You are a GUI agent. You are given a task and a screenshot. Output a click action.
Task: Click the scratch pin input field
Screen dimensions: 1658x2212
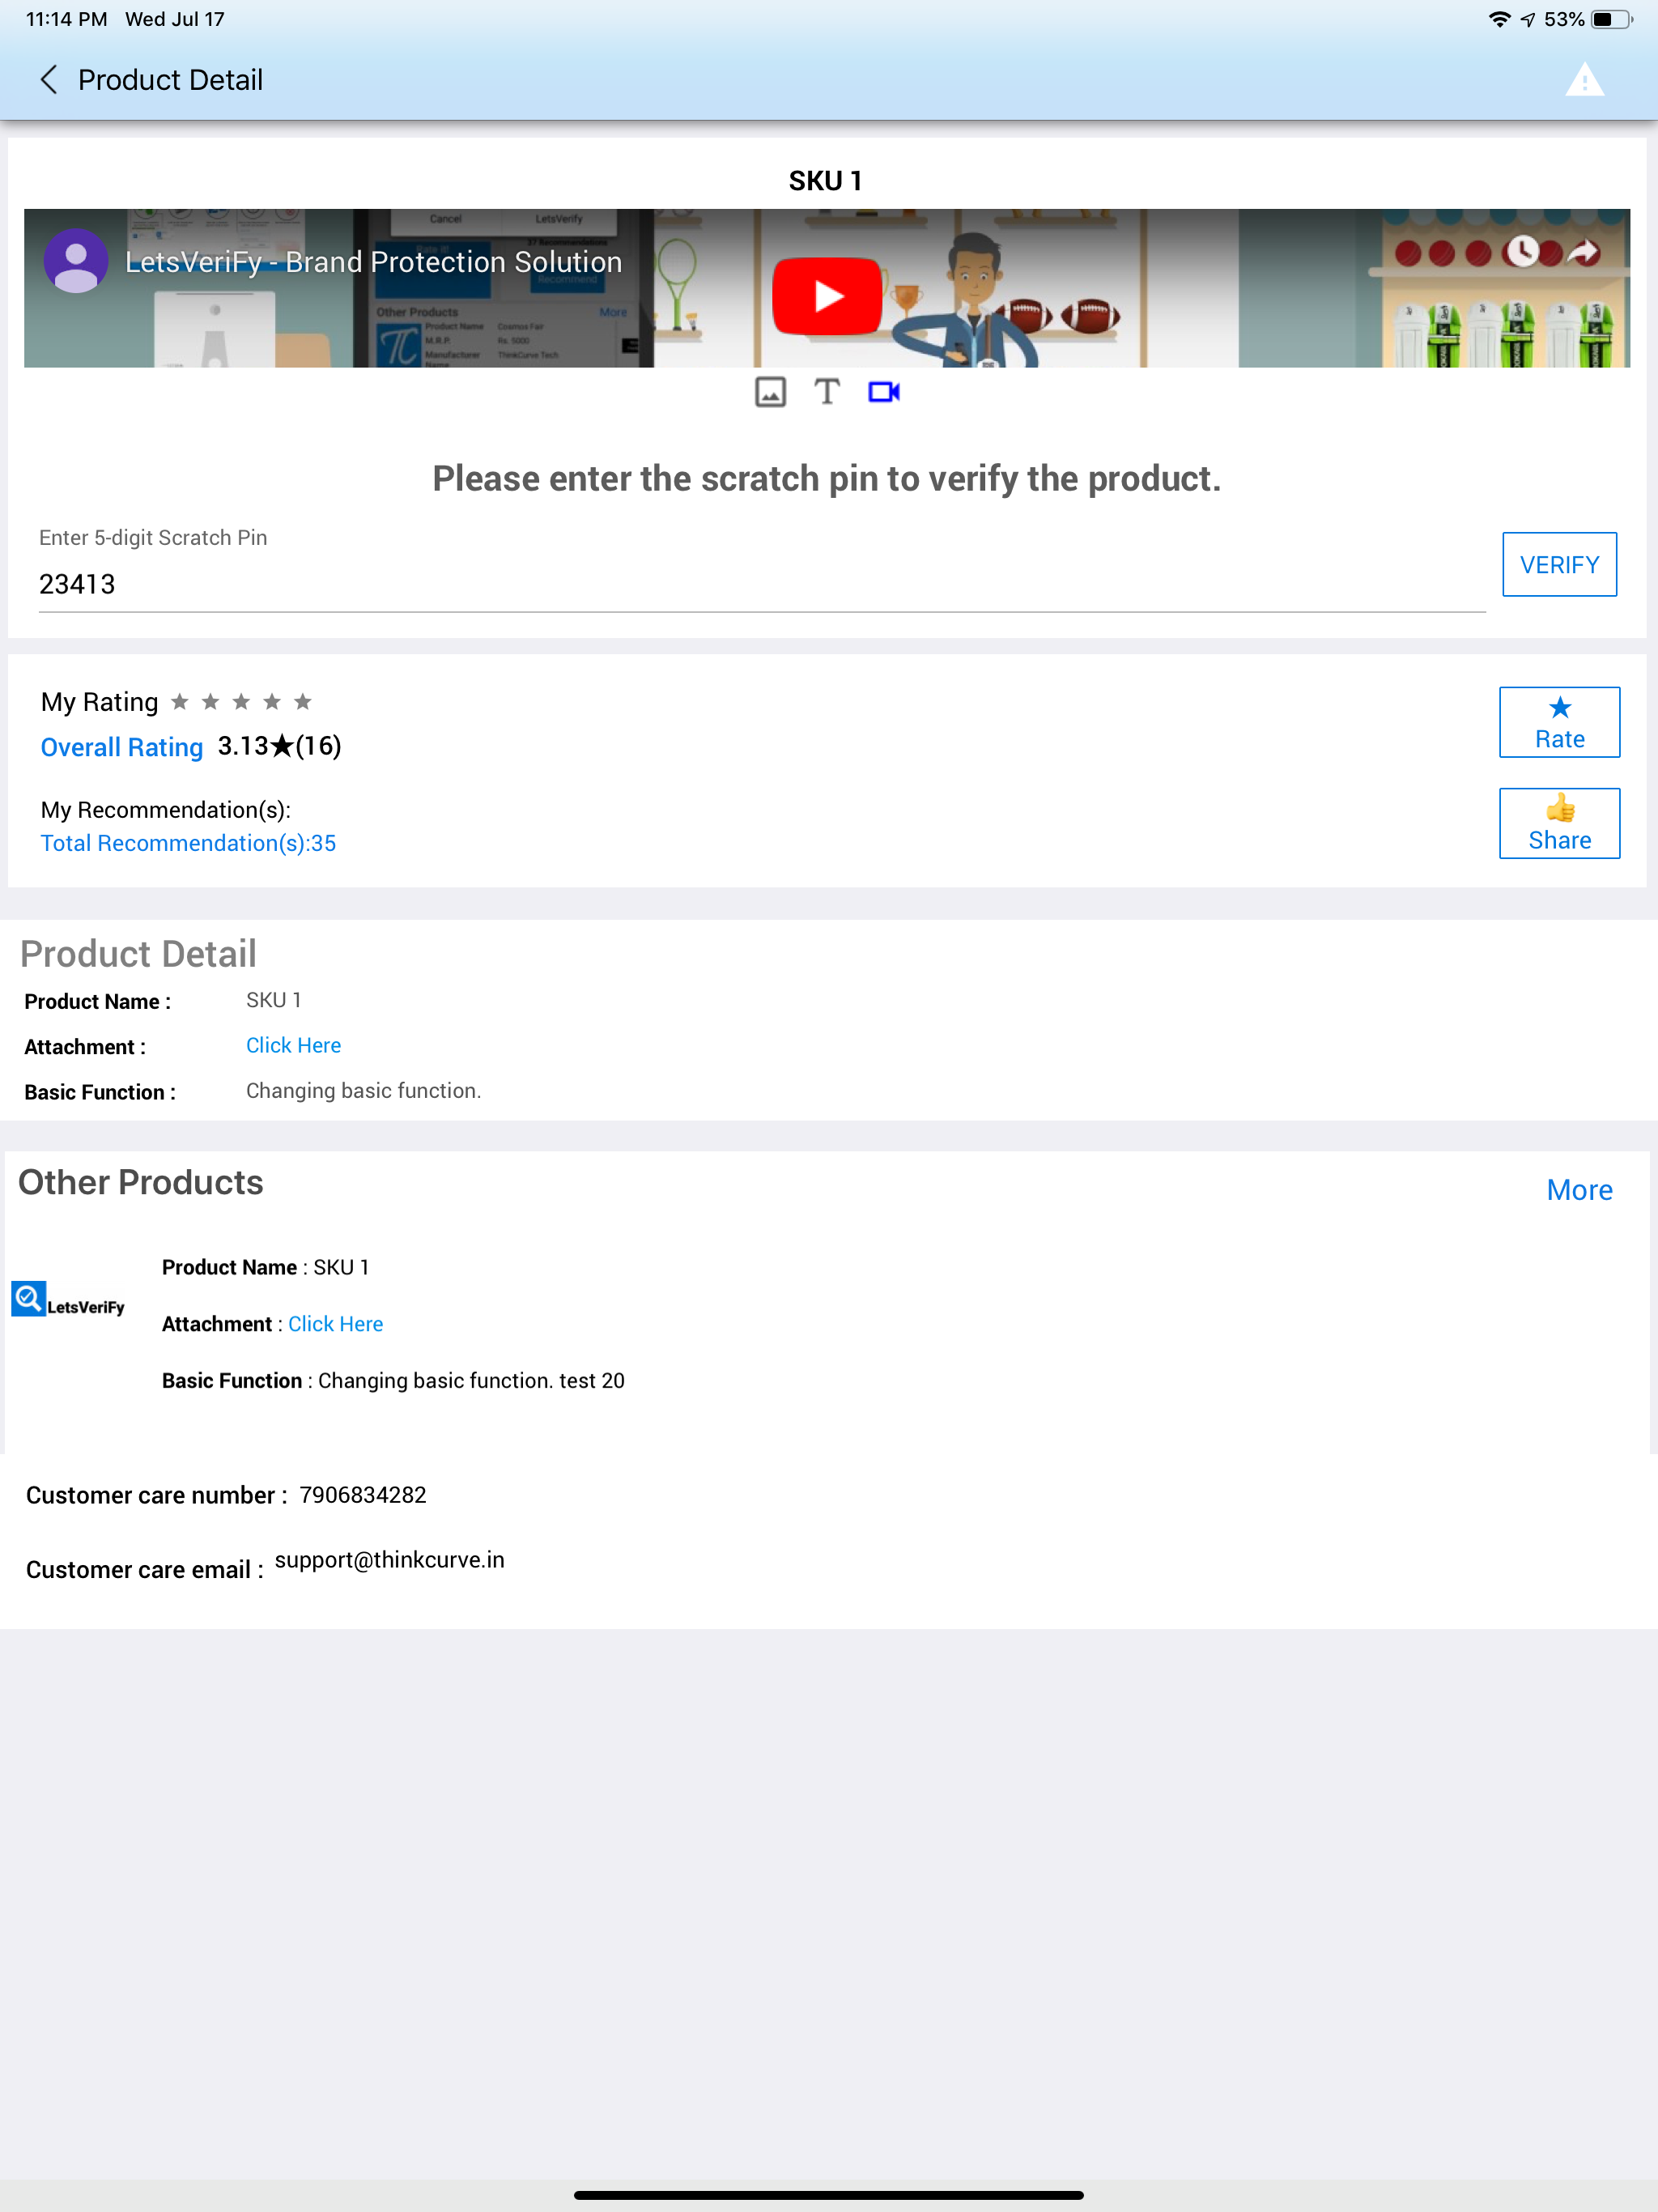pyautogui.click(x=762, y=584)
